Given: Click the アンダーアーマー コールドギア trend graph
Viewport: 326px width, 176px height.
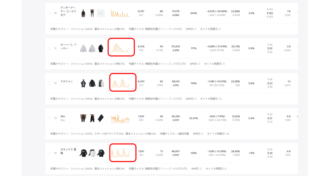Looking at the screenshot, I should click(x=120, y=13).
